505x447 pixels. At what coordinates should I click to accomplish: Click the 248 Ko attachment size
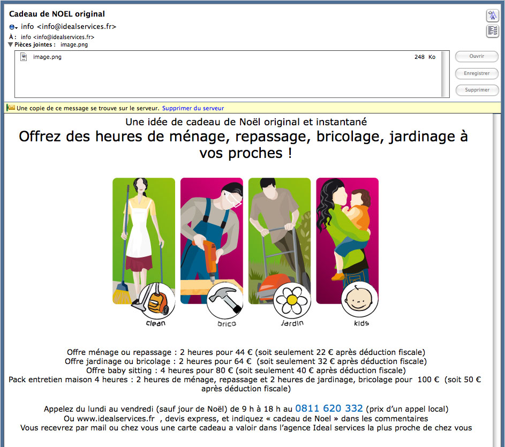coord(425,57)
